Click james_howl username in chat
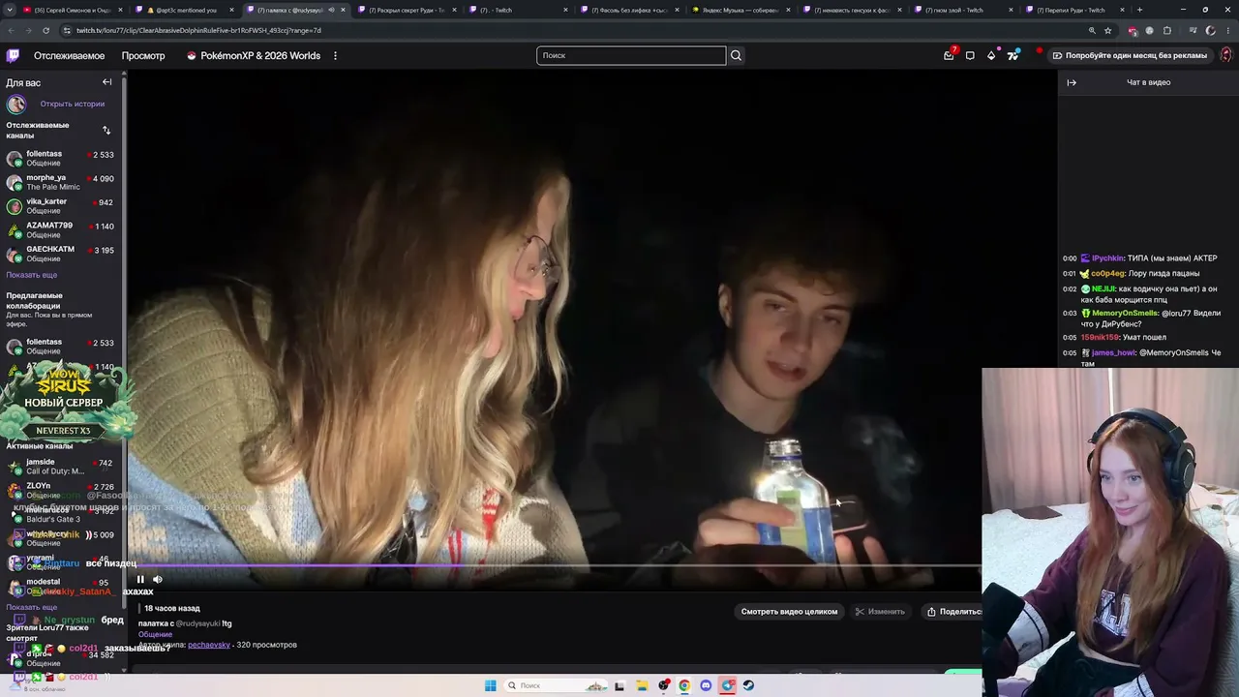1239x697 pixels. (x=1113, y=352)
